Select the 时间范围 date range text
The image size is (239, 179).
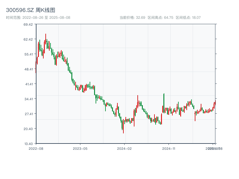38,18
